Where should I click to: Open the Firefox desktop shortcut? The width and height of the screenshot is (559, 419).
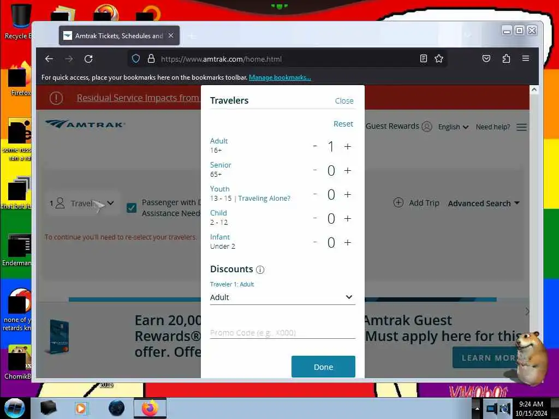[20, 80]
